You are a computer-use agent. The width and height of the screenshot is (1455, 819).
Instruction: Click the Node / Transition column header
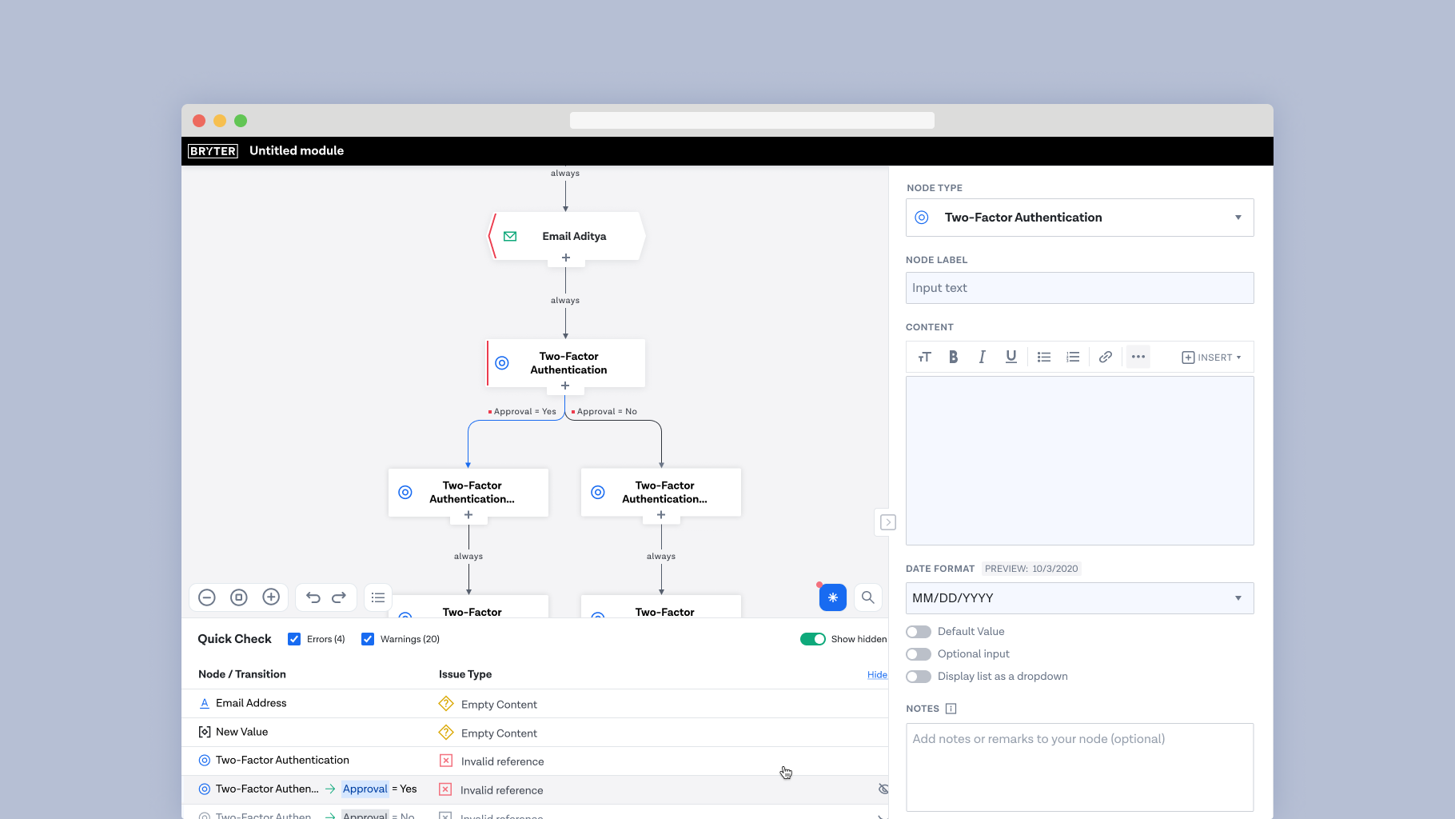[242, 674]
